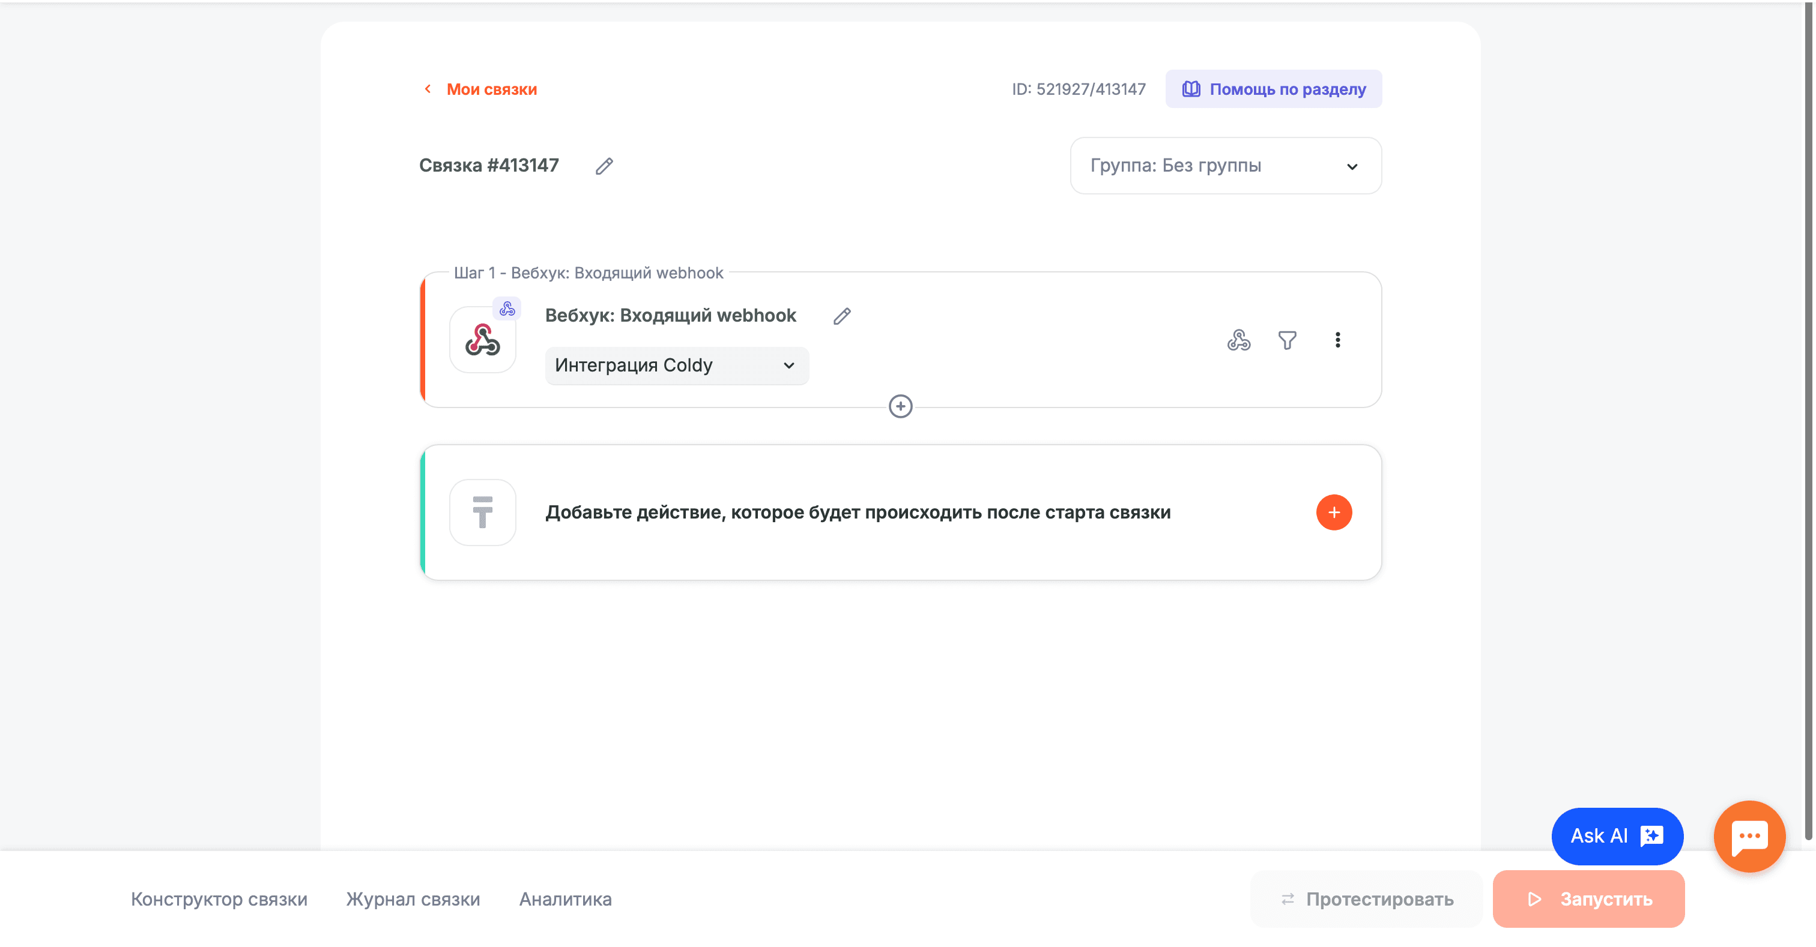The width and height of the screenshot is (1816, 947).
Task: Open Аналитика tab
Action: pos(565,900)
